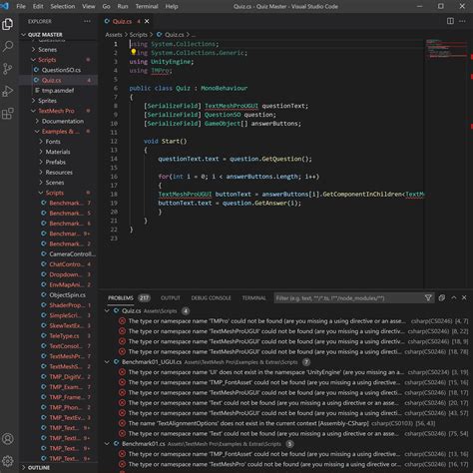Switch to the Debug Console tab

(211, 298)
